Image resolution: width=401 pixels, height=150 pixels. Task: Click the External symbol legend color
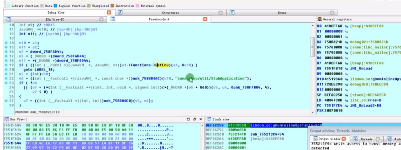137,5
